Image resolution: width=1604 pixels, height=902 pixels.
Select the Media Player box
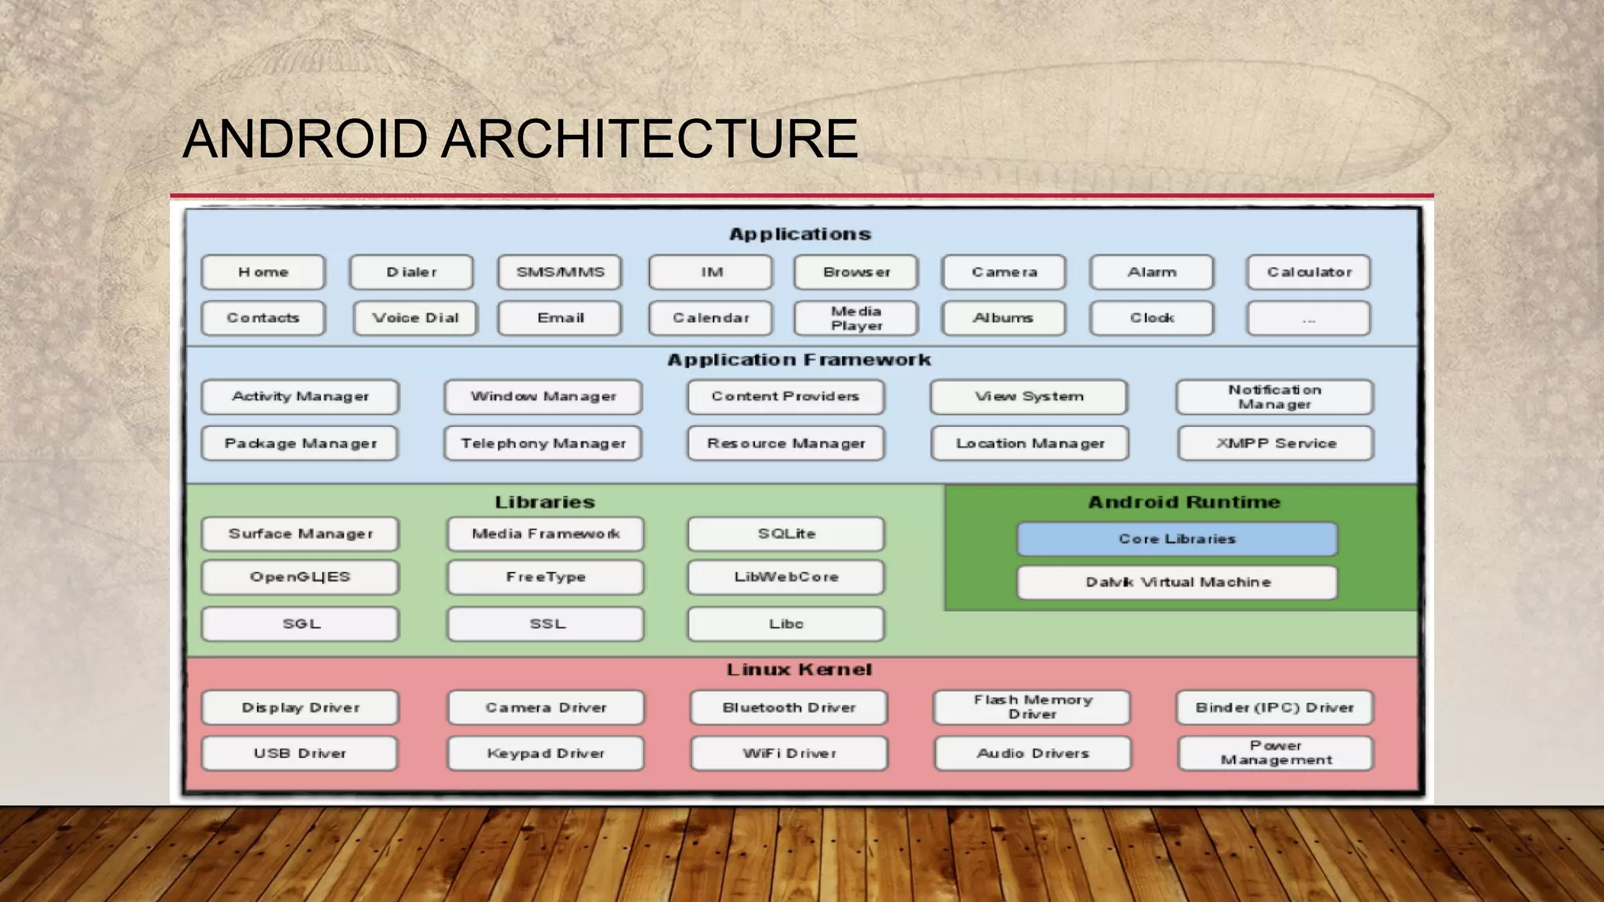point(856,318)
